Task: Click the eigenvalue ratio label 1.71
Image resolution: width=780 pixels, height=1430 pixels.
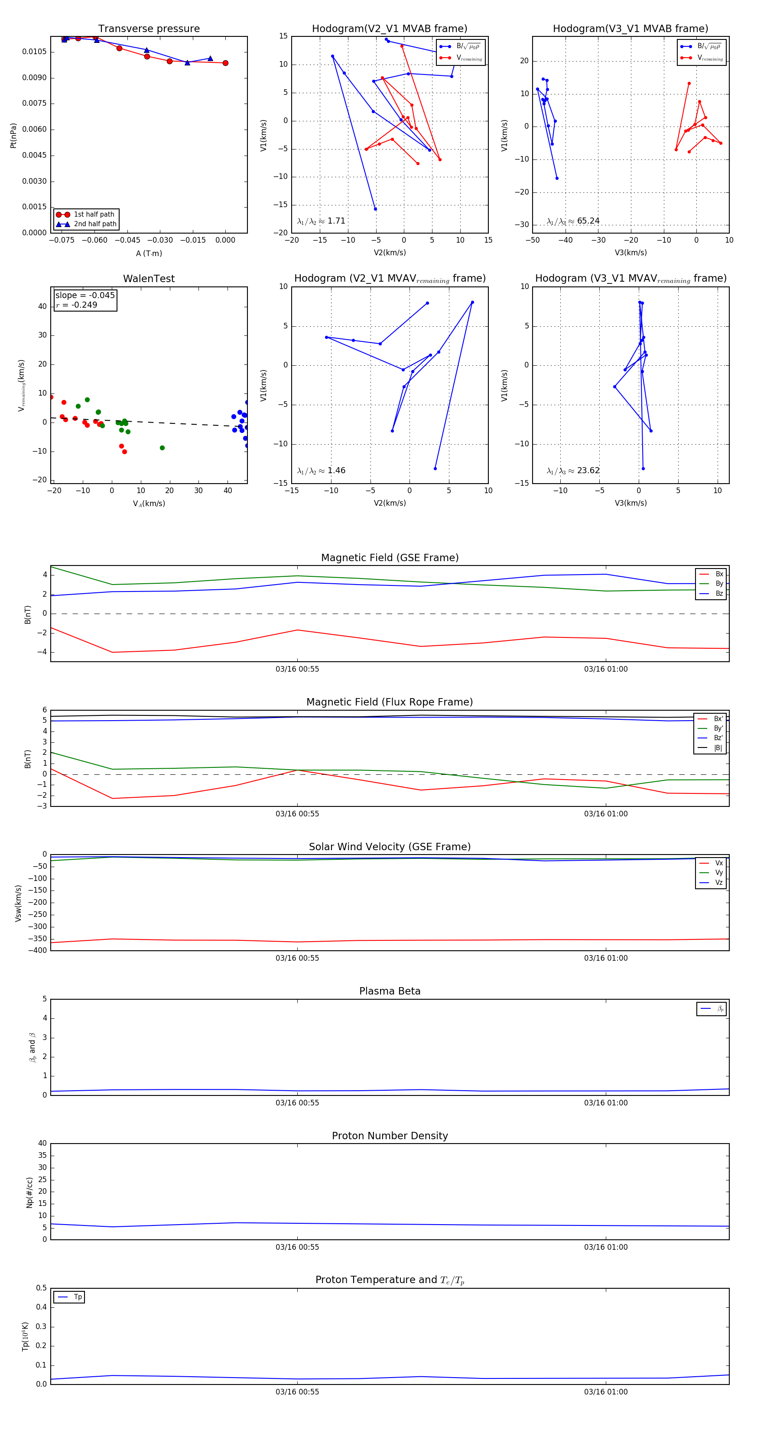Action: [321, 221]
